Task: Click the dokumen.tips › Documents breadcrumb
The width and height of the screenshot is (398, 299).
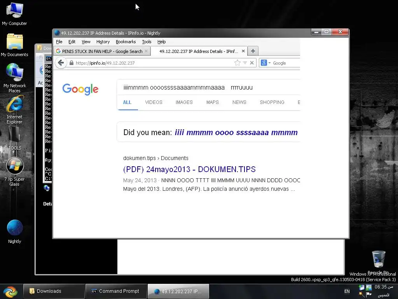Action: [x=155, y=158]
